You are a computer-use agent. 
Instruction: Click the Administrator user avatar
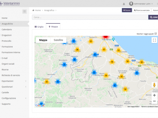pos(131,4)
